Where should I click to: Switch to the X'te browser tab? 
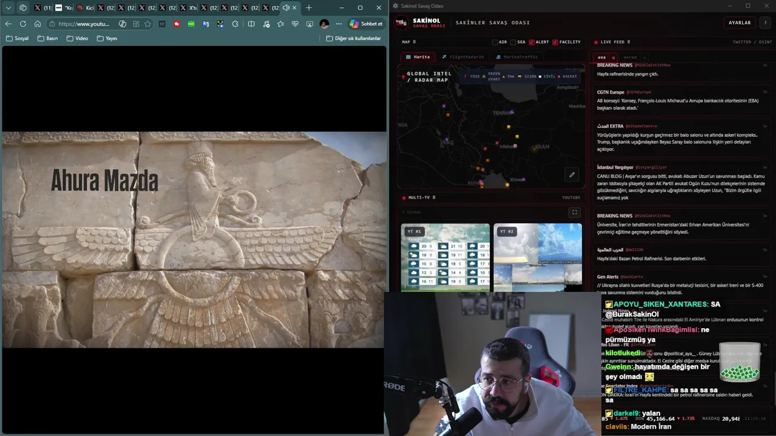click(x=189, y=8)
